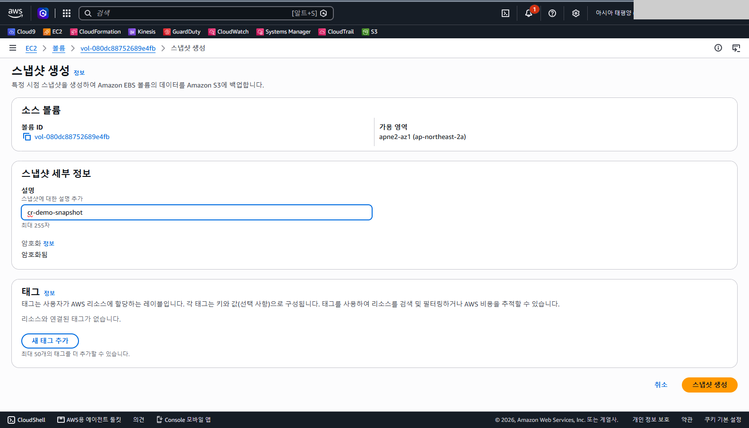Viewport: 749px width, 428px height.
Task: Open 약관 footer link
Action: tap(687, 420)
